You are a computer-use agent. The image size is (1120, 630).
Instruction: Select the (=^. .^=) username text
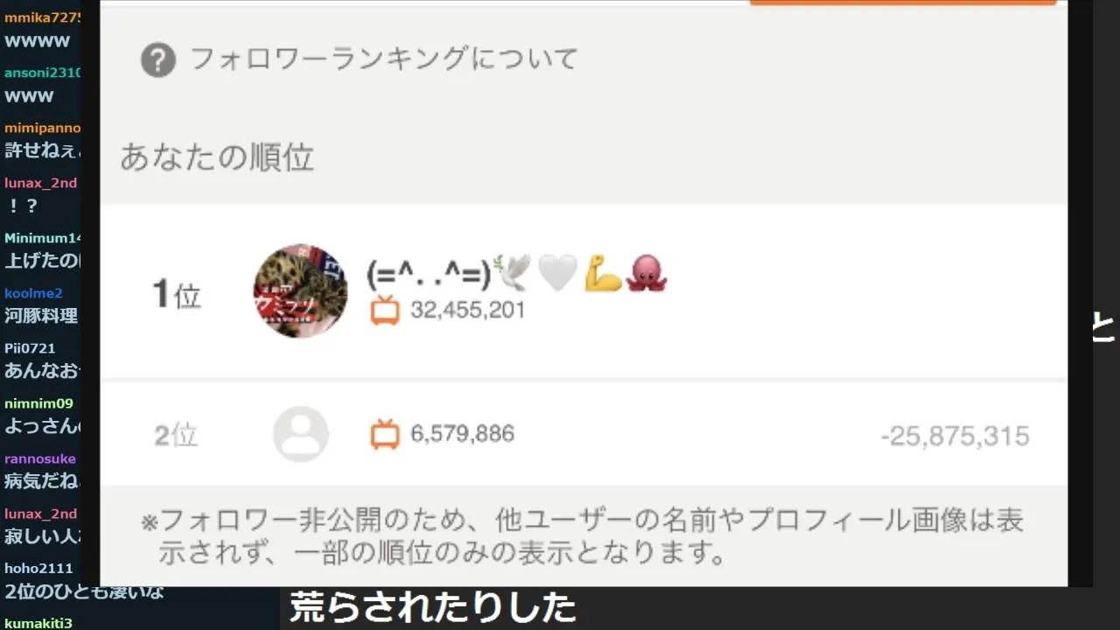[x=430, y=275]
